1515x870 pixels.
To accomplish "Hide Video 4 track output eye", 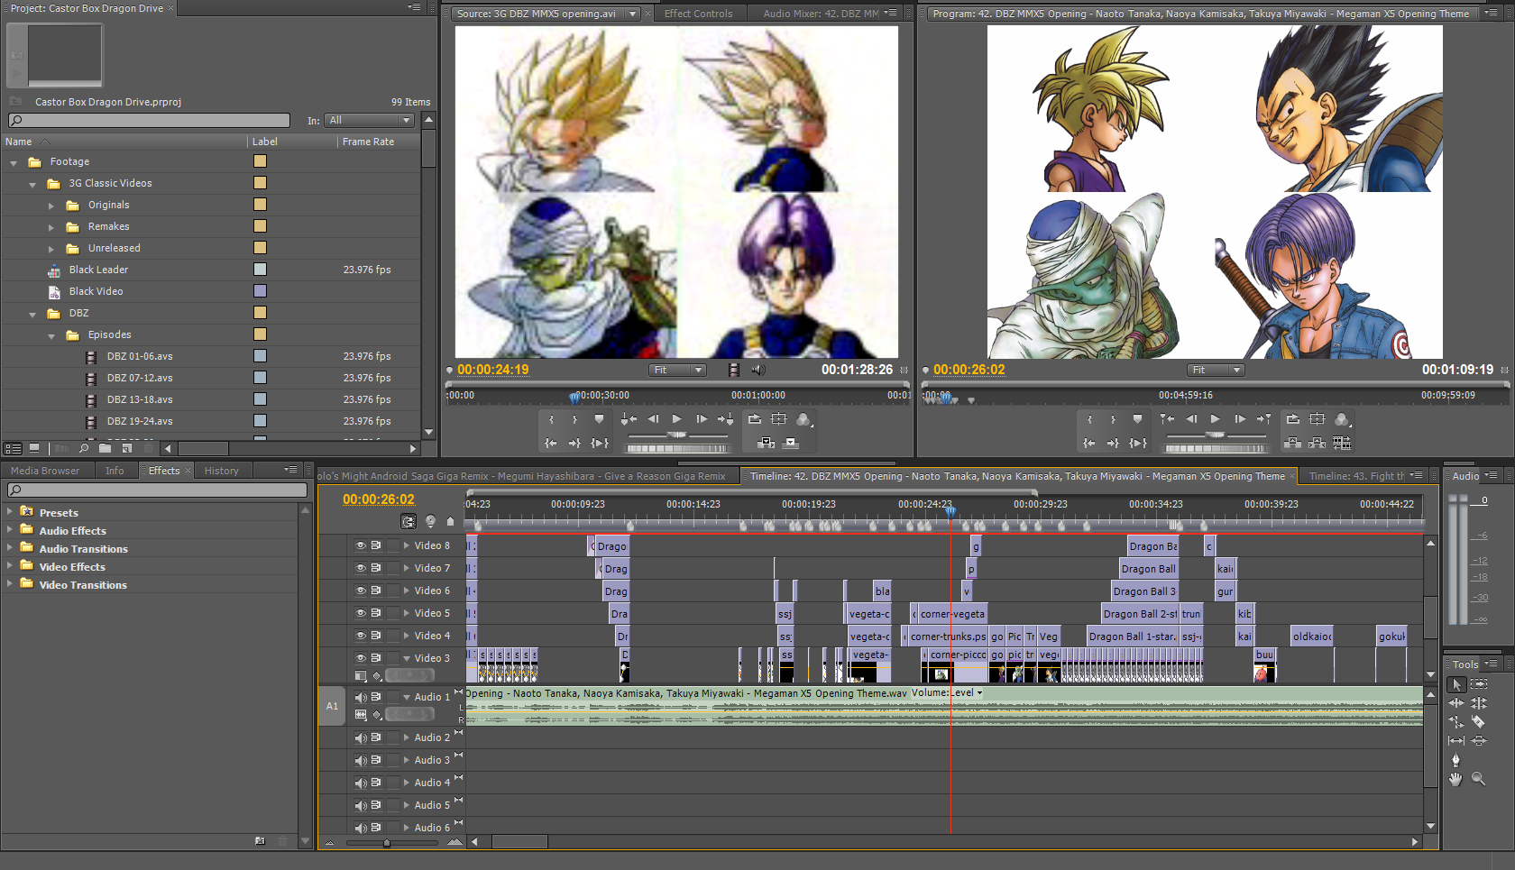I will pyautogui.click(x=361, y=636).
